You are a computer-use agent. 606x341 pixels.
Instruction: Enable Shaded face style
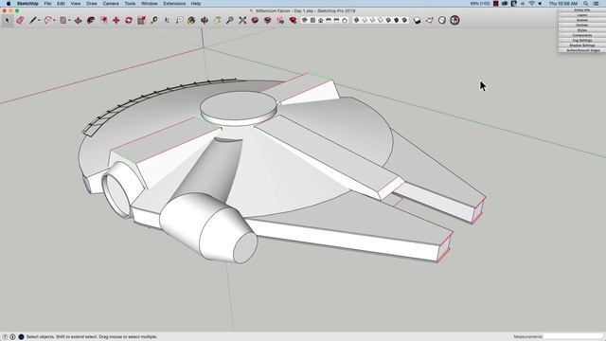pos(388,20)
